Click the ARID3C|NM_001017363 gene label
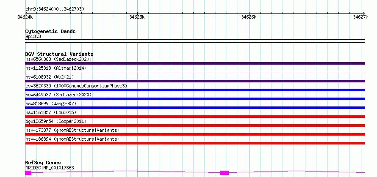Image resolution: width=377 pixels, height=177 pixels. coord(50,168)
